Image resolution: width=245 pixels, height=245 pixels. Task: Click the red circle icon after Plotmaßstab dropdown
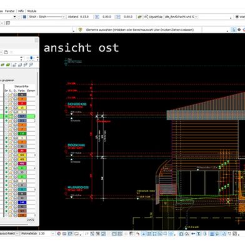59,234
